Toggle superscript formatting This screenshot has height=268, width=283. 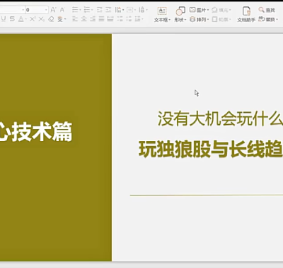click(x=33, y=19)
